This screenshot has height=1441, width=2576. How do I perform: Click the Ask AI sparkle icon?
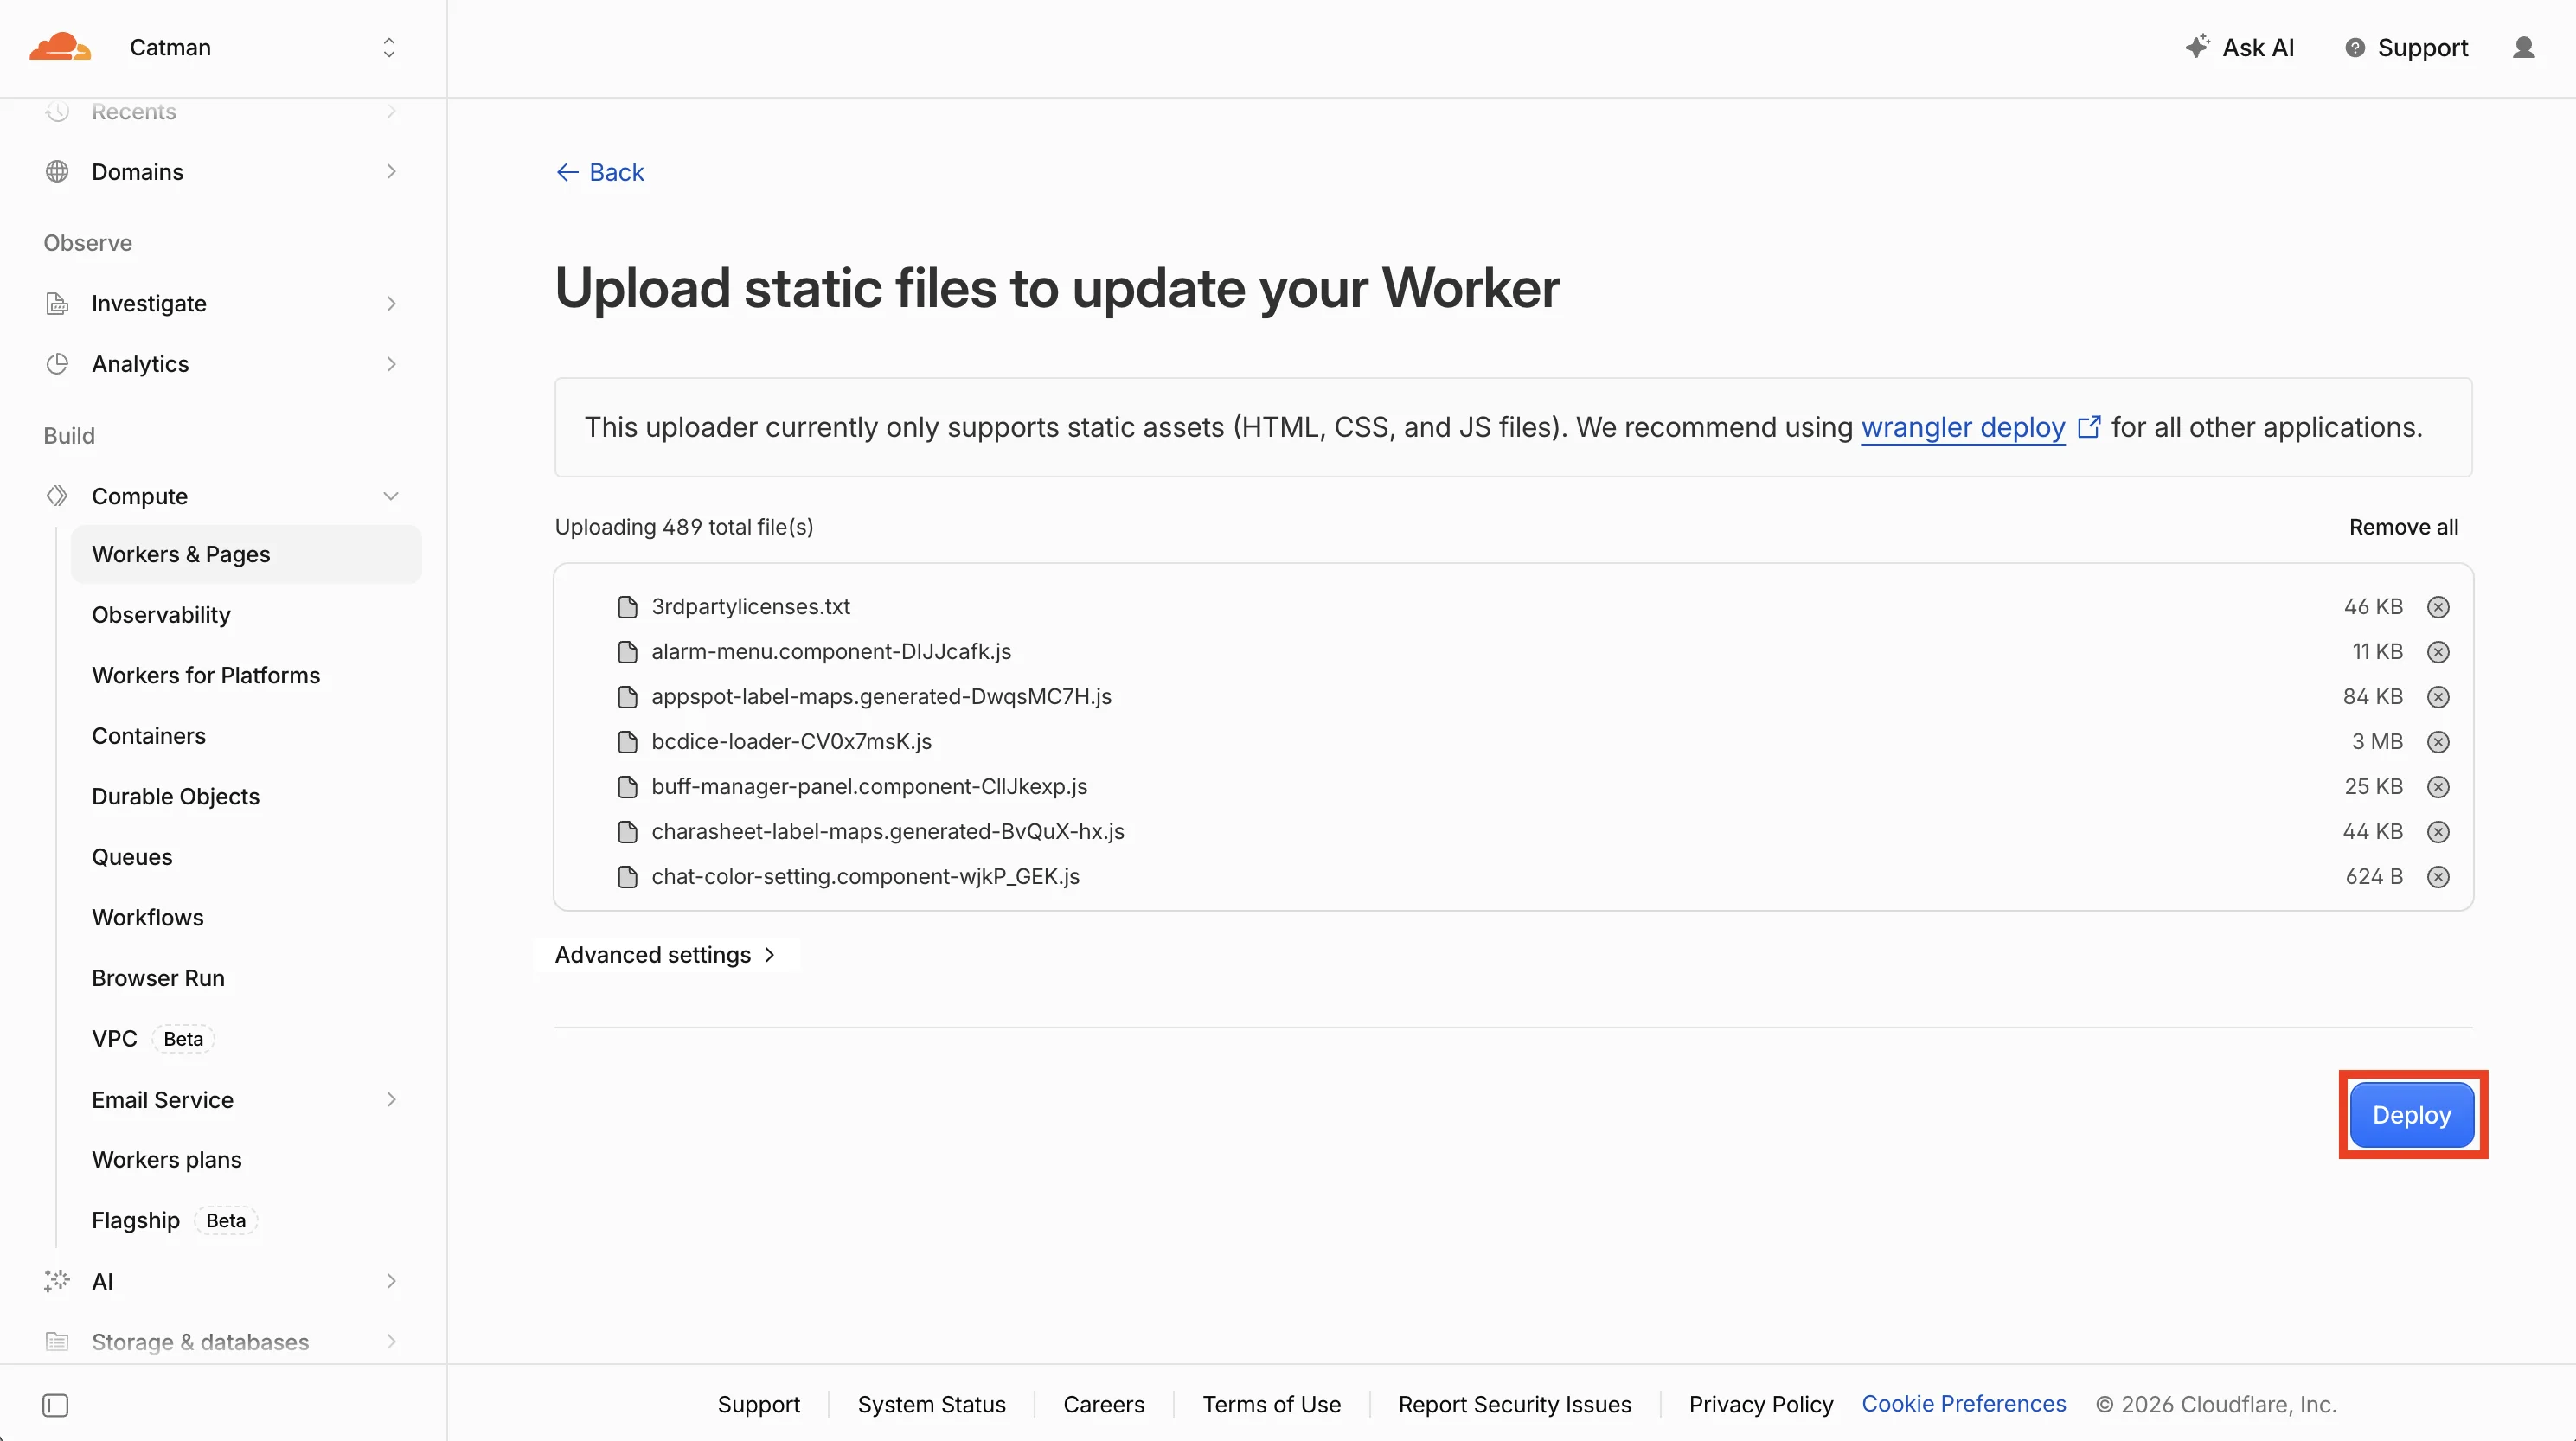pyautogui.click(x=2197, y=47)
